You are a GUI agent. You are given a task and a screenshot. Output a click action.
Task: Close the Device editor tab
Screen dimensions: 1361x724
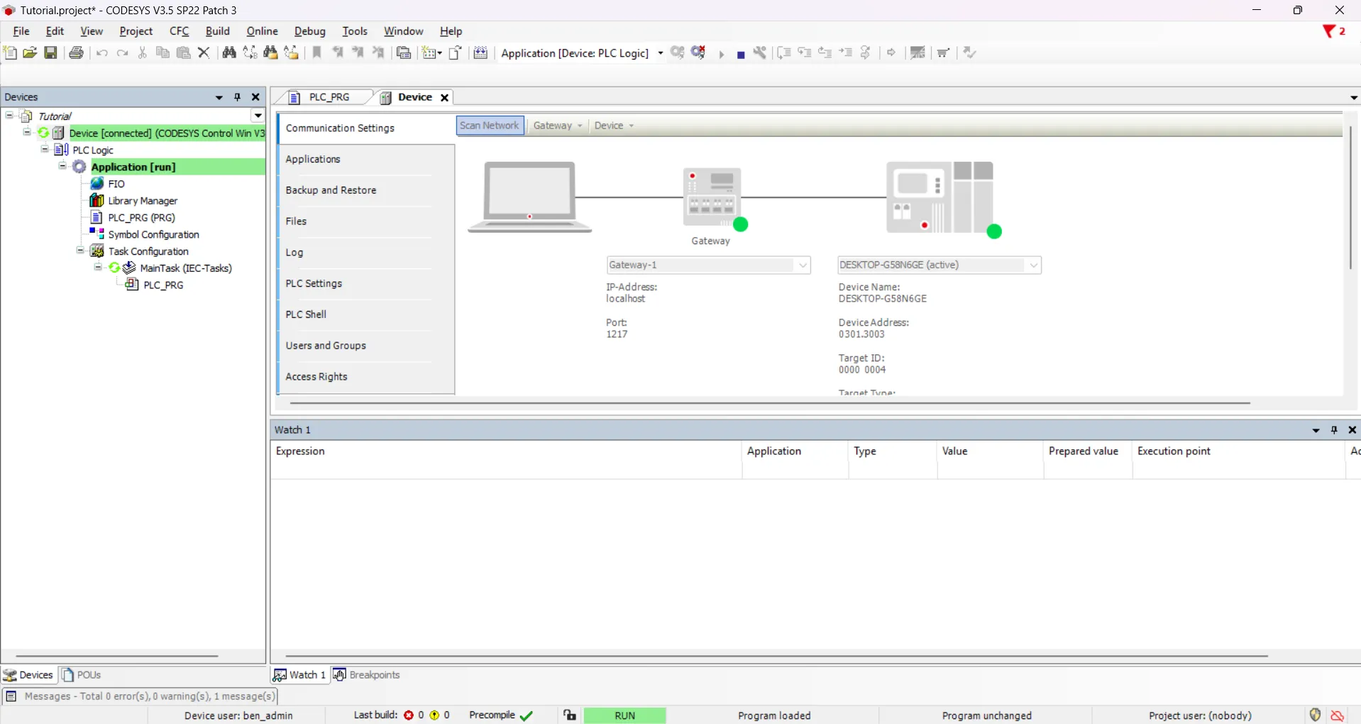[x=445, y=98]
